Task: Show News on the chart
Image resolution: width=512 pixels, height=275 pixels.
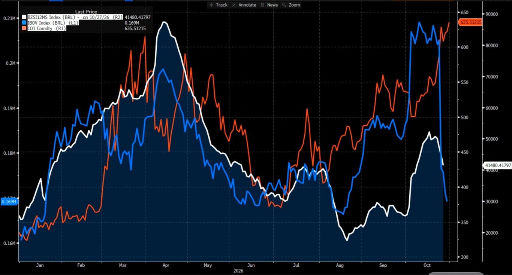Action: tap(269, 5)
